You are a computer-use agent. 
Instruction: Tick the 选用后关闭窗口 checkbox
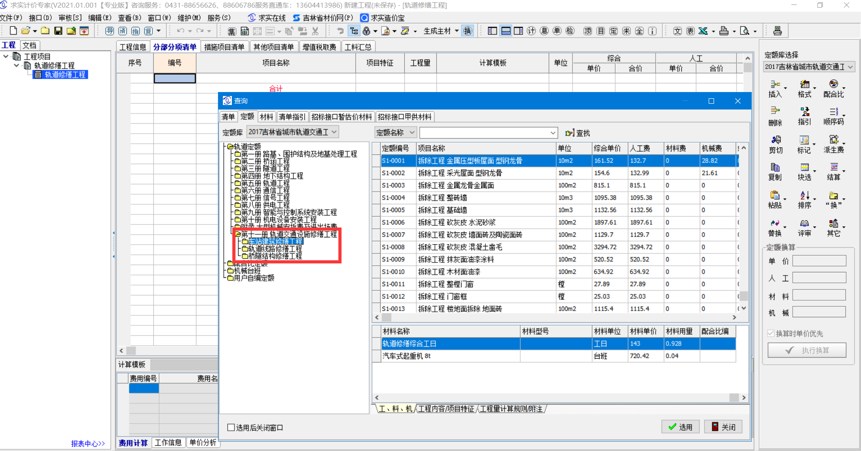click(x=231, y=428)
